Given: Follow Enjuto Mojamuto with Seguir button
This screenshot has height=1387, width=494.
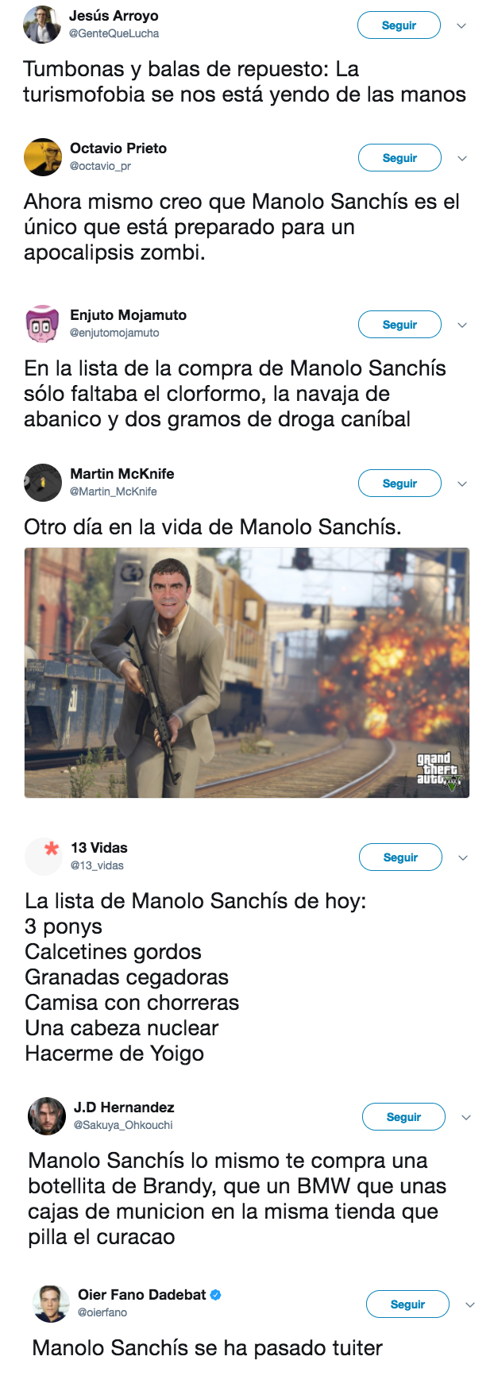Looking at the screenshot, I should click(399, 325).
